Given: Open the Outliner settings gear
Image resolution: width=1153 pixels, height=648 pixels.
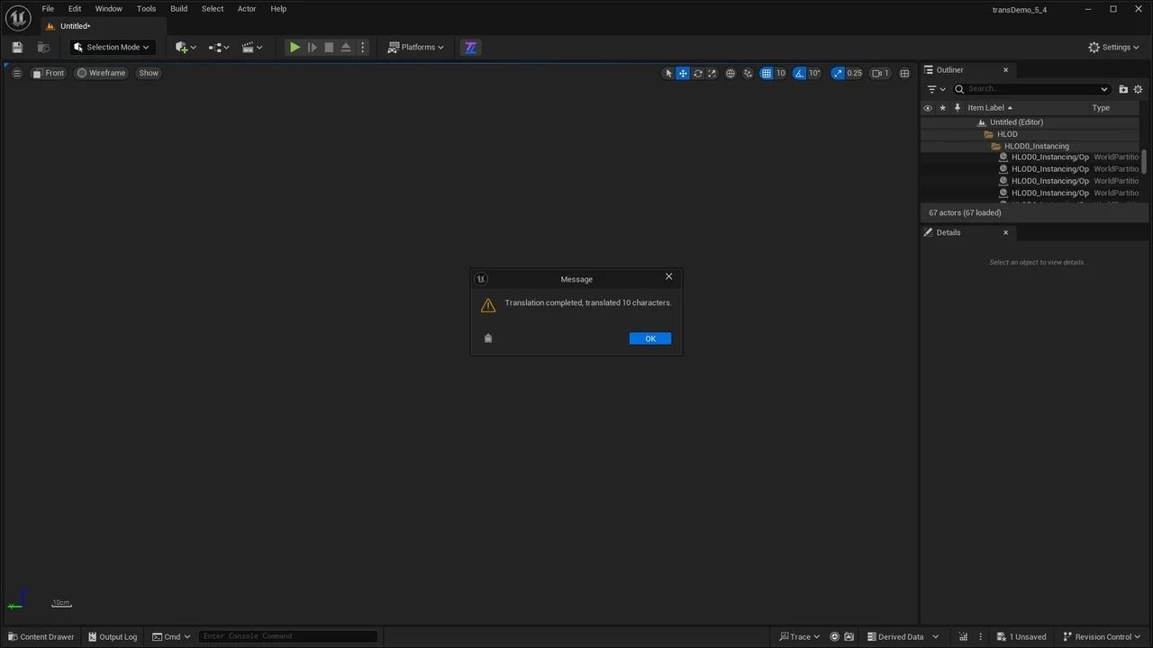Looking at the screenshot, I should point(1138,89).
